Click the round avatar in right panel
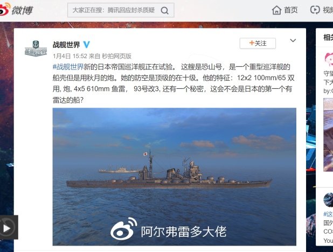The image size is (333, 252). pyautogui.click(x=328, y=200)
